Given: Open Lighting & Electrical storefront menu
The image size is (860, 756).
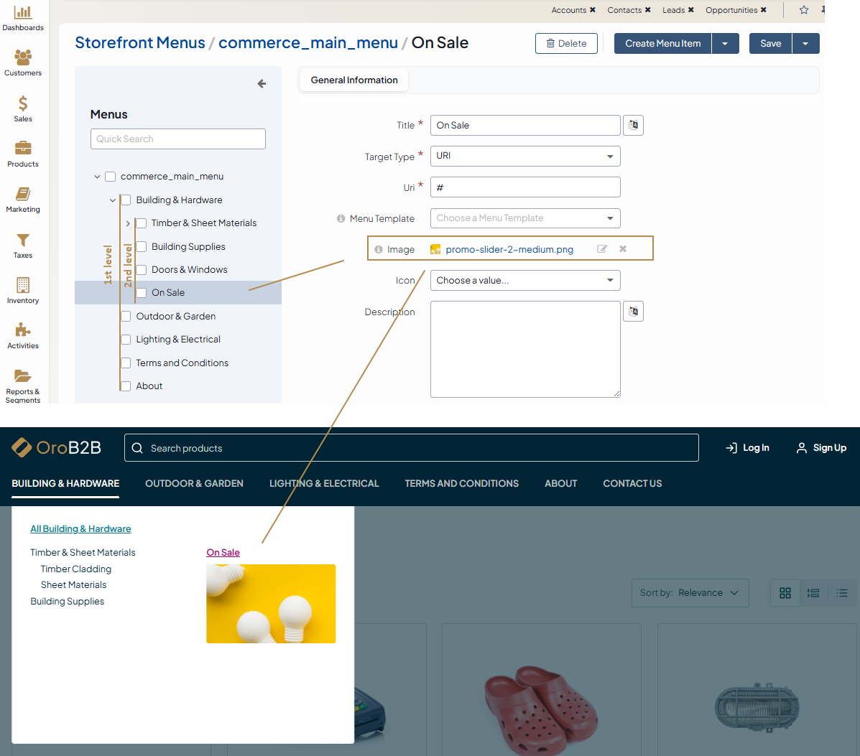Looking at the screenshot, I should coord(324,483).
